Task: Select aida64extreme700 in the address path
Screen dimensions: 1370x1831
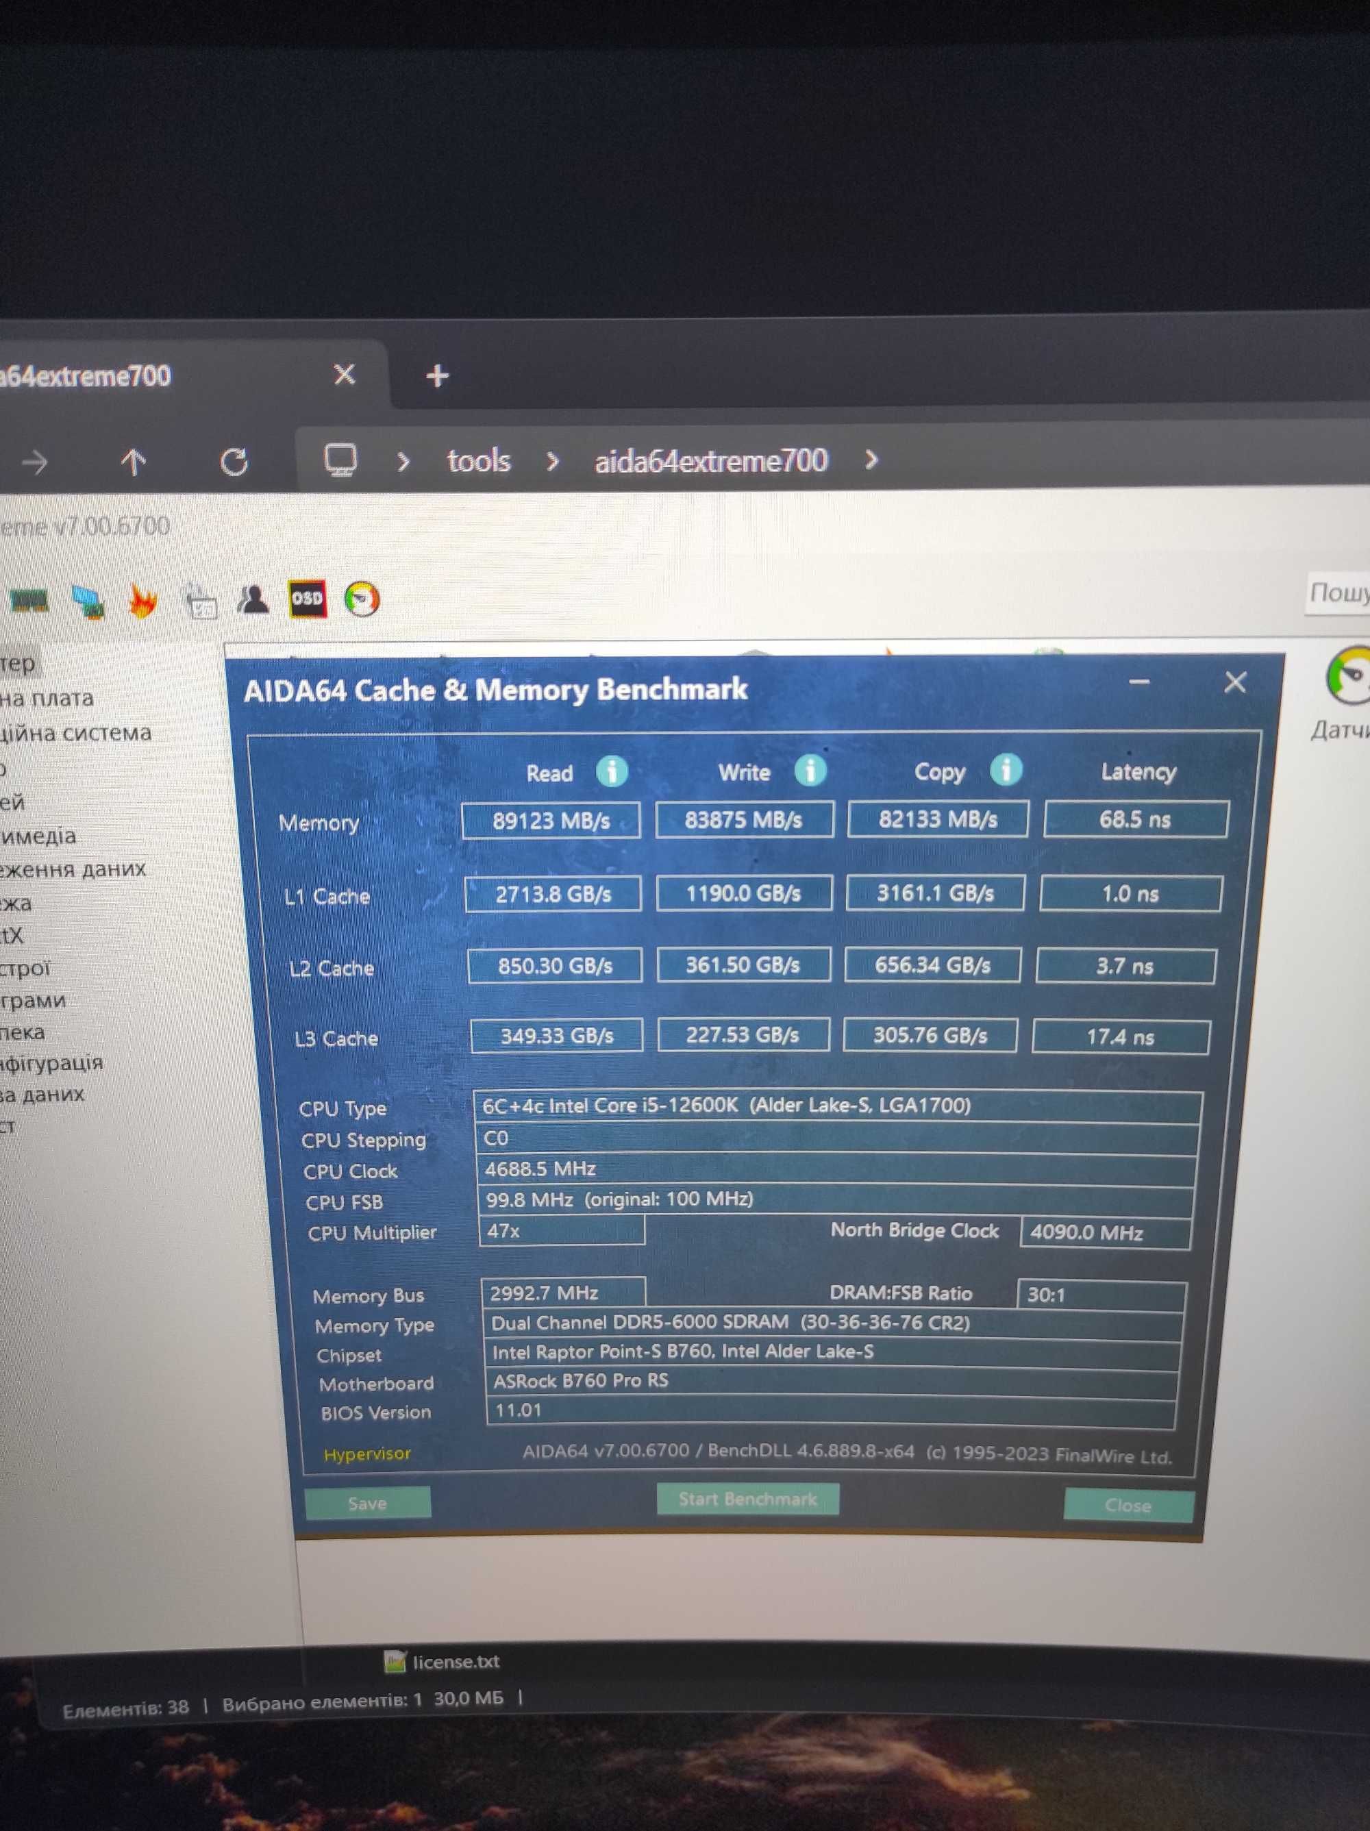Action: click(710, 460)
